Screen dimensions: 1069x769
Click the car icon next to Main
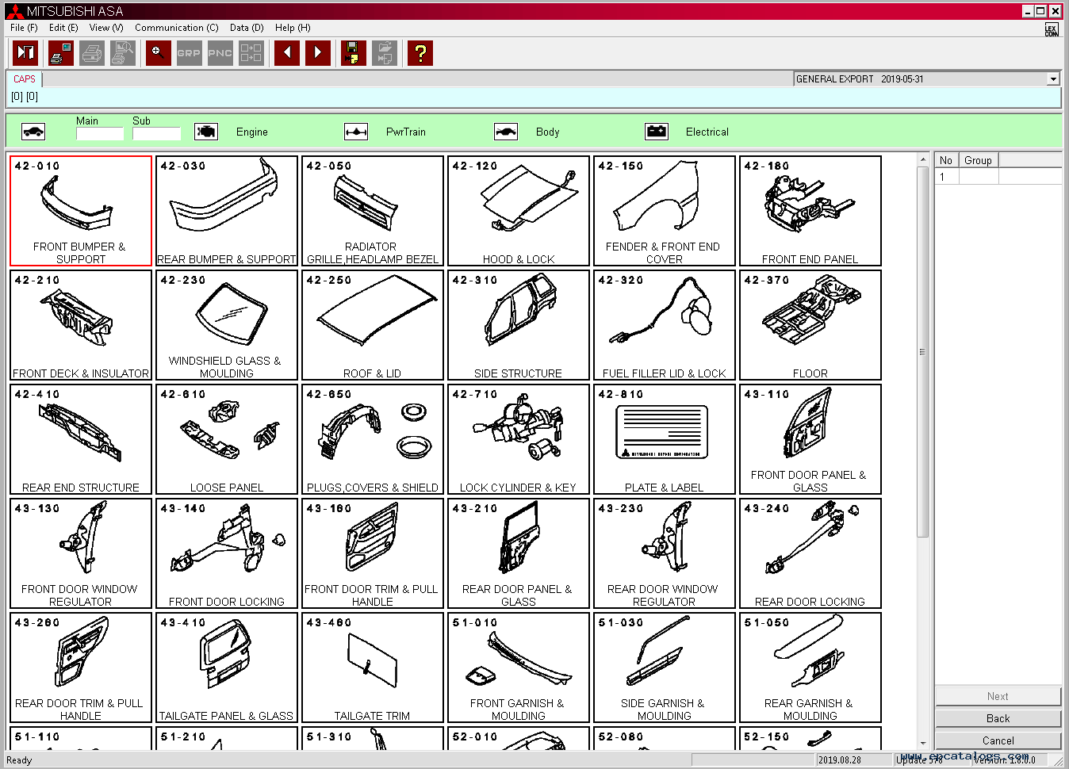click(x=33, y=132)
